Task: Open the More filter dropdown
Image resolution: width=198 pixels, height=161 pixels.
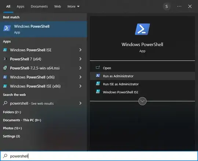Action: tap(73, 7)
